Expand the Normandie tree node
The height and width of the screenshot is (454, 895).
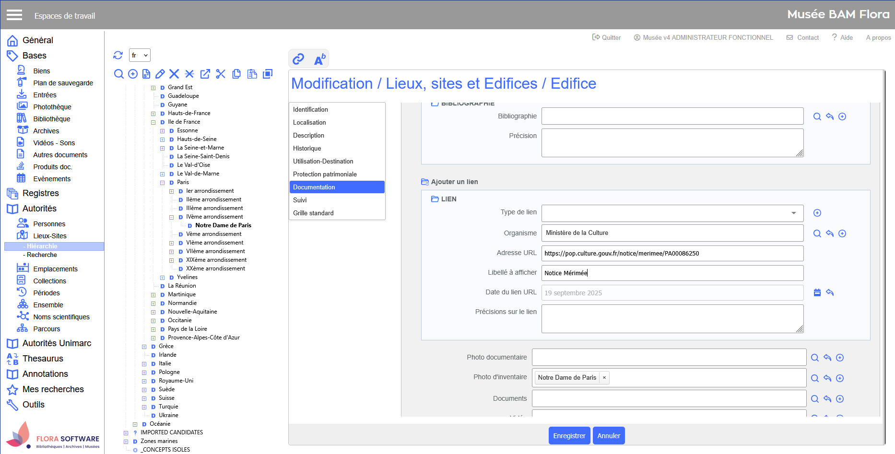click(x=153, y=303)
